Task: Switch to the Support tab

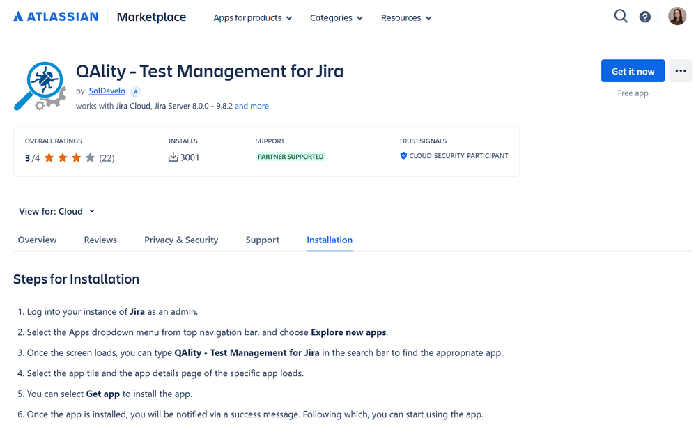Action: click(262, 240)
